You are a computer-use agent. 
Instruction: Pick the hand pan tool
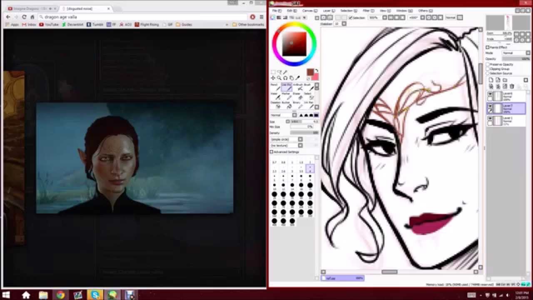pos(292,78)
